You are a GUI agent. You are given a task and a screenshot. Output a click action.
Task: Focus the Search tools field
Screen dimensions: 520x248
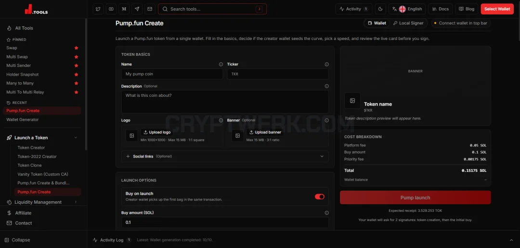click(212, 9)
